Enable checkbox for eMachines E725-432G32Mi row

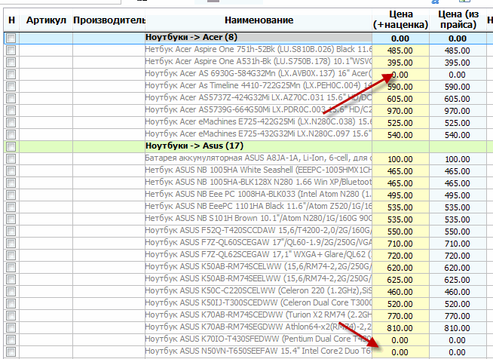pyautogui.click(x=11, y=135)
